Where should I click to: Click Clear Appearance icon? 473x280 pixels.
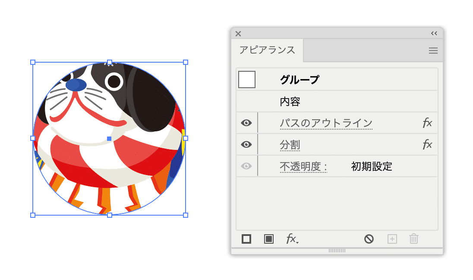(369, 239)
